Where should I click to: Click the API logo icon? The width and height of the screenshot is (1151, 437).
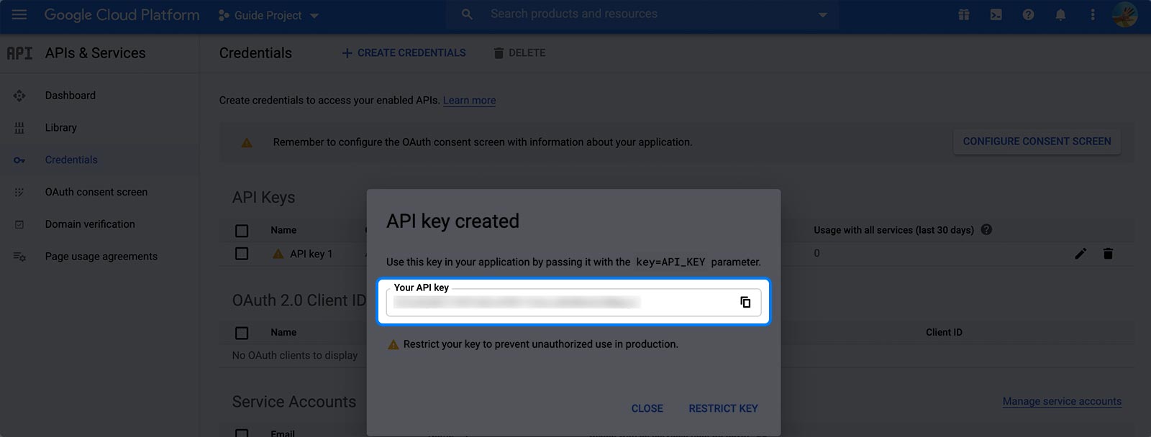point(19,53)
